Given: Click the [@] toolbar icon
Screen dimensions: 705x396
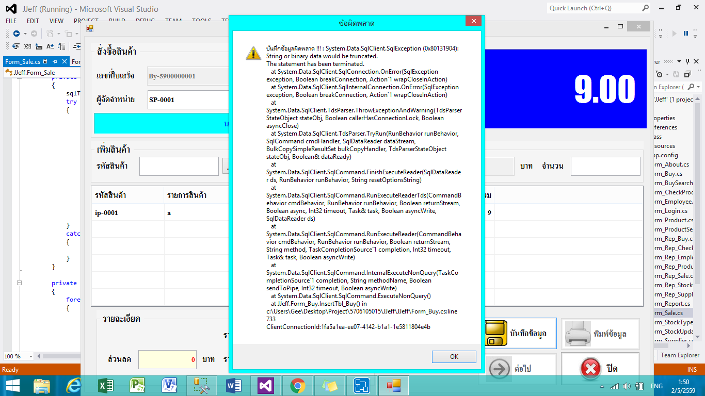Looking at the screenshot, I should point(27,46).
